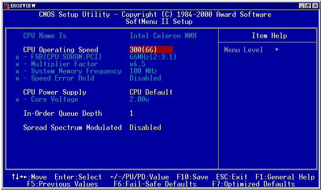Click the x4.5 multiplier value

pos(137,64)
